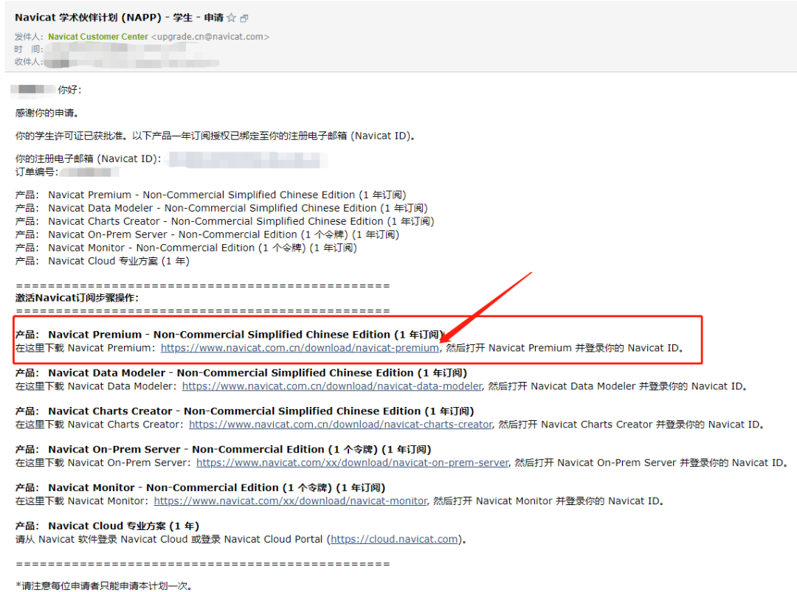Image resolution: width=797 pixels, height=592 pixels.
Task: Click product list row 'Navicat Cloud 专业方案 (1 年)'
Action: click(102, 261)
